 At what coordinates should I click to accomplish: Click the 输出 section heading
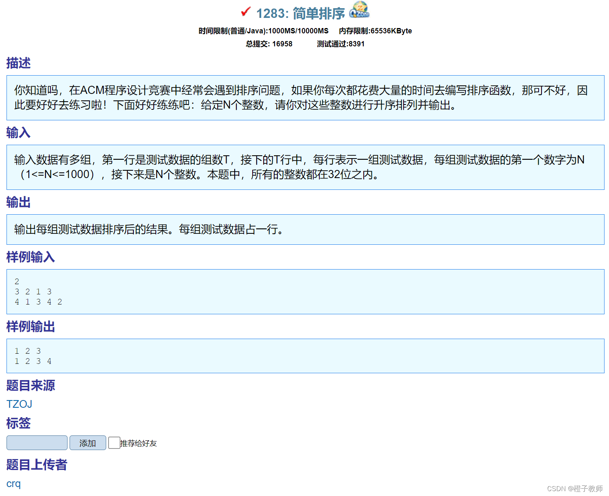point(18,202)
